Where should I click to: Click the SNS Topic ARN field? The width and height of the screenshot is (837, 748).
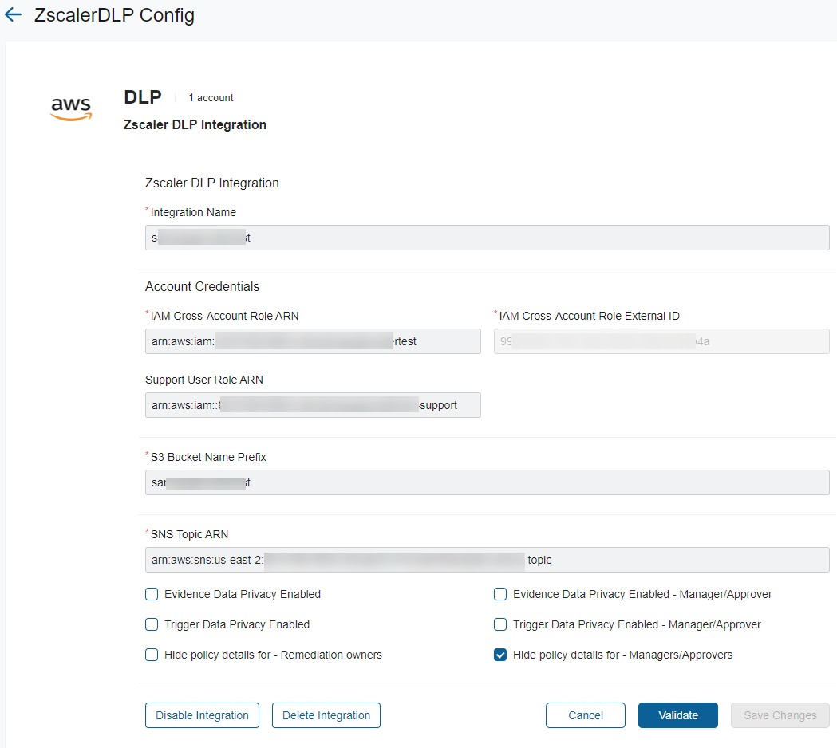click(x=487, y=560)
